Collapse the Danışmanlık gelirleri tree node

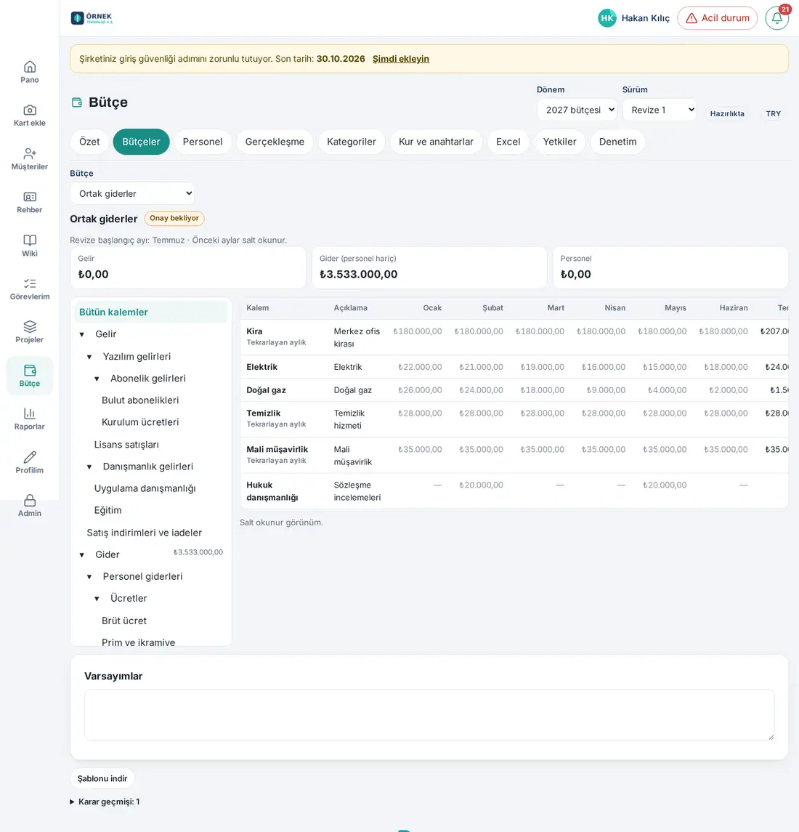pos(89,467)
